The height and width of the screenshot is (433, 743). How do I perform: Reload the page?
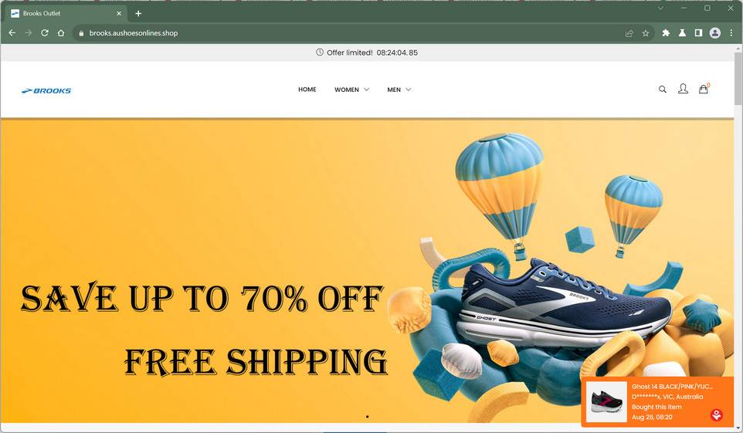click(45, 32)
